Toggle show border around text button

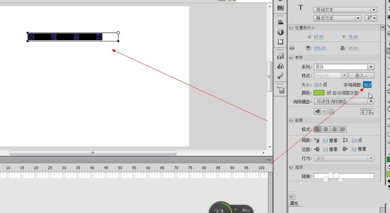coord(331,112)
